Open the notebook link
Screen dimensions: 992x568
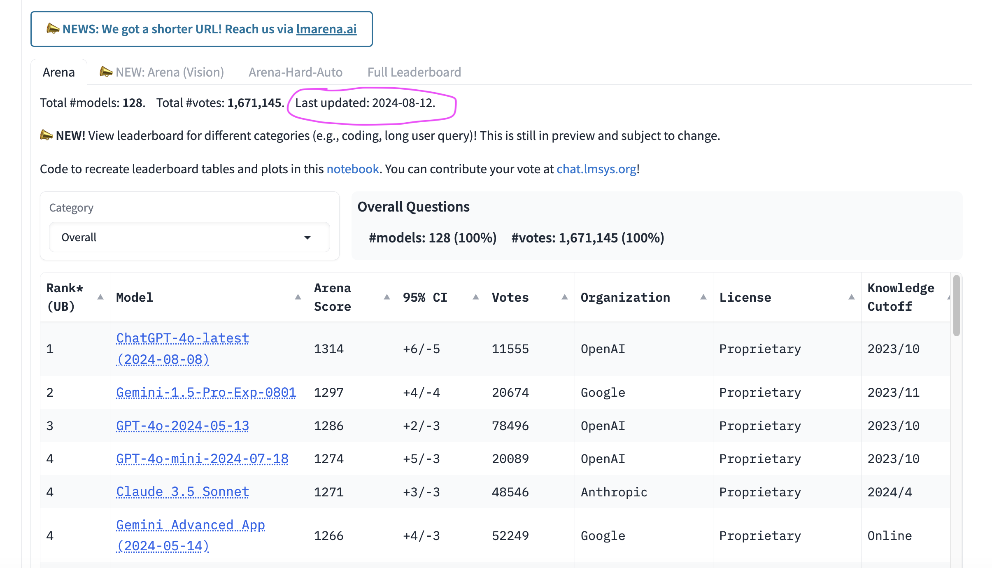(x=353, y=169)
